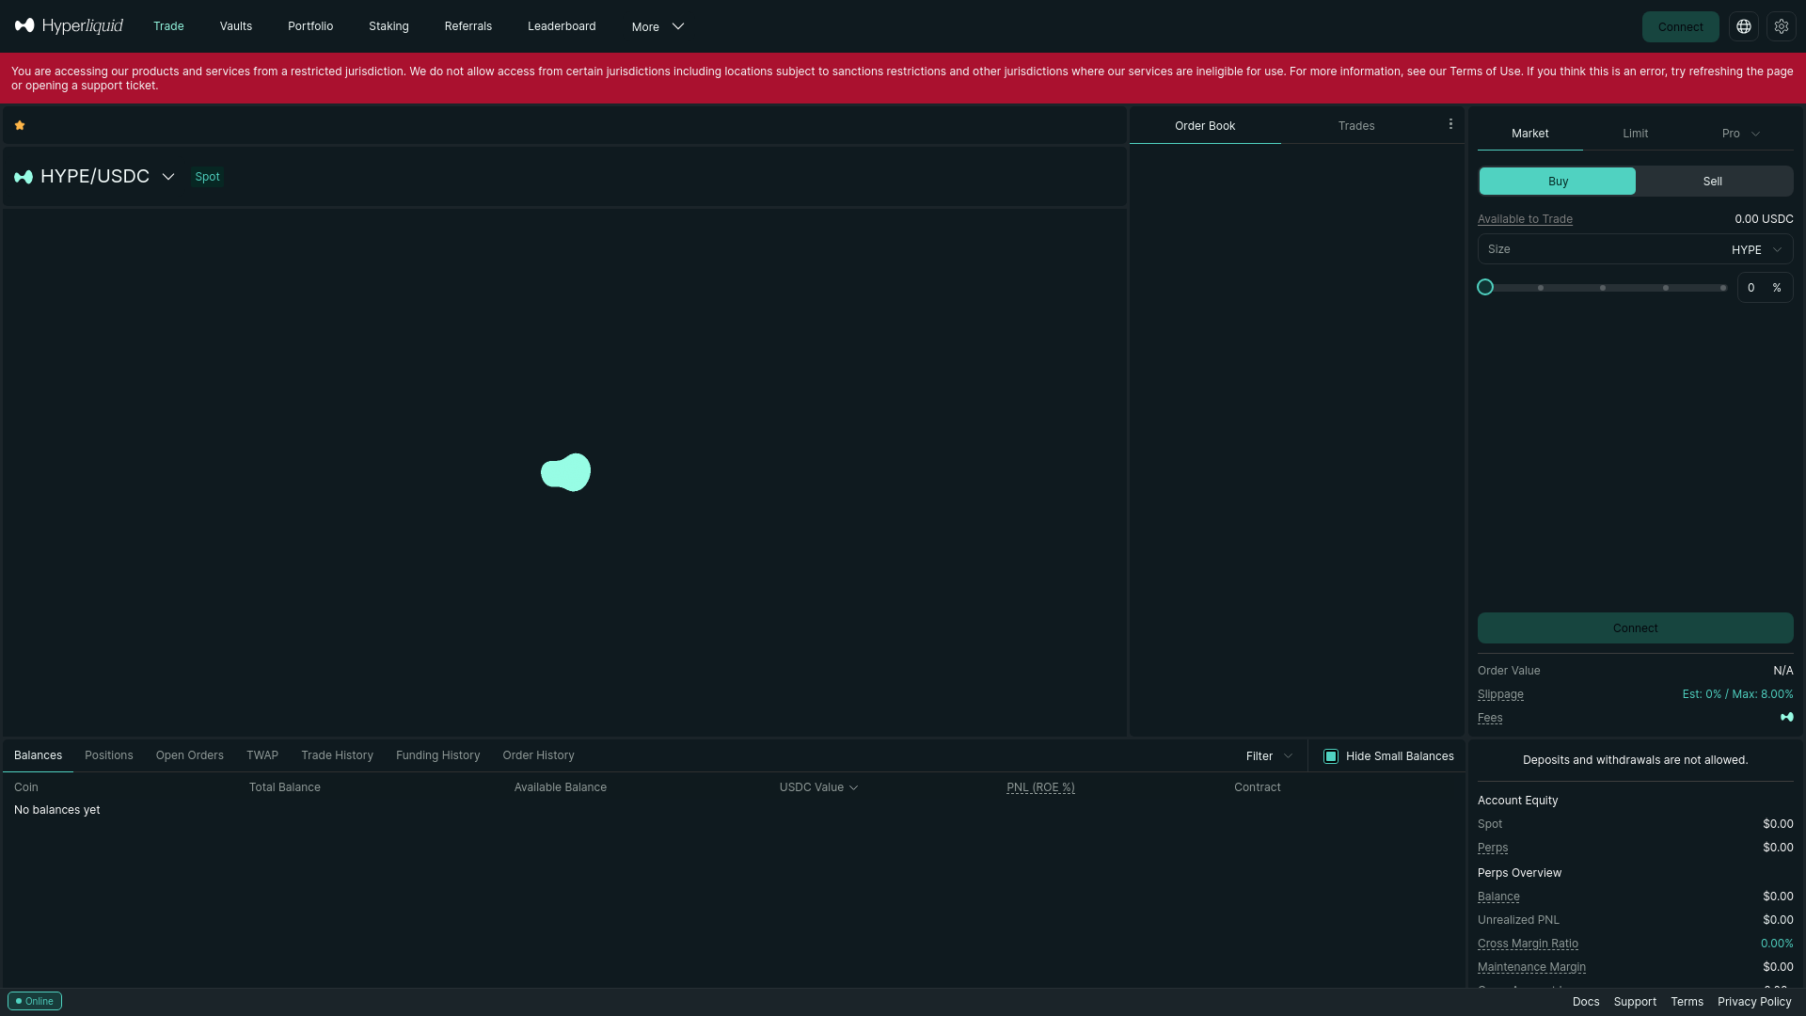Open the Pro order type dropdown
This screenshot has height=1016, width=1806.
coord(1741,134)
